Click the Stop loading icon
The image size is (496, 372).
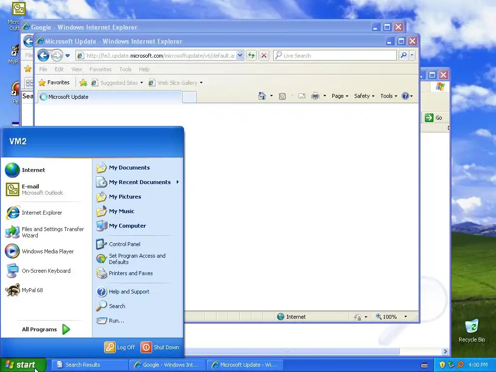[x=264, y=56]
